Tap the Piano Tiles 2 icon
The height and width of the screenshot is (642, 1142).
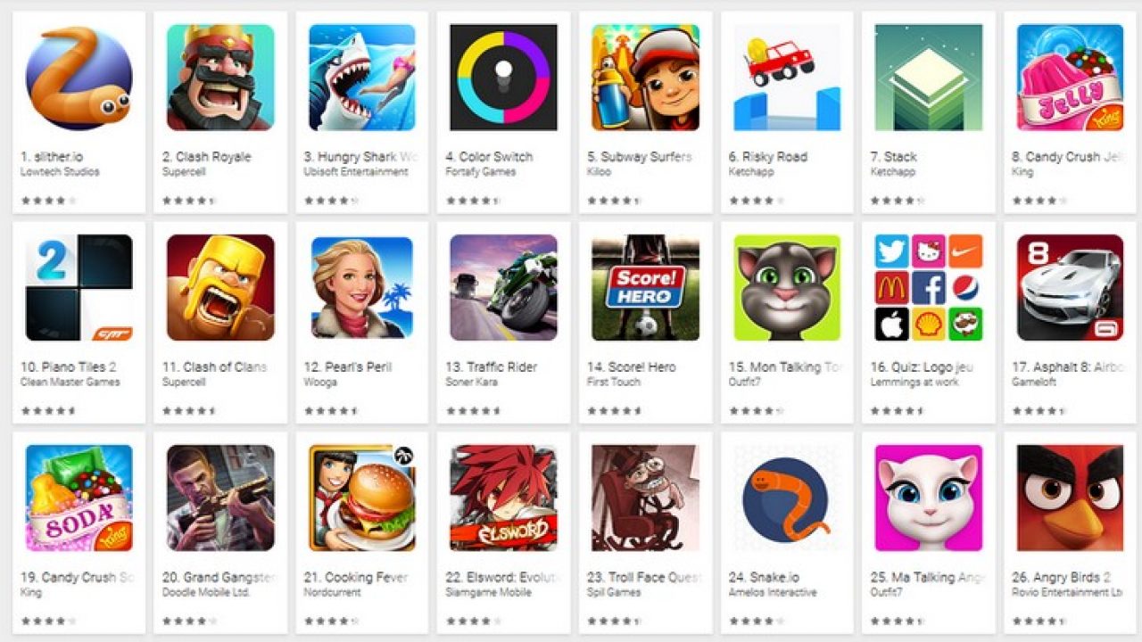click(x=79, y=288)
